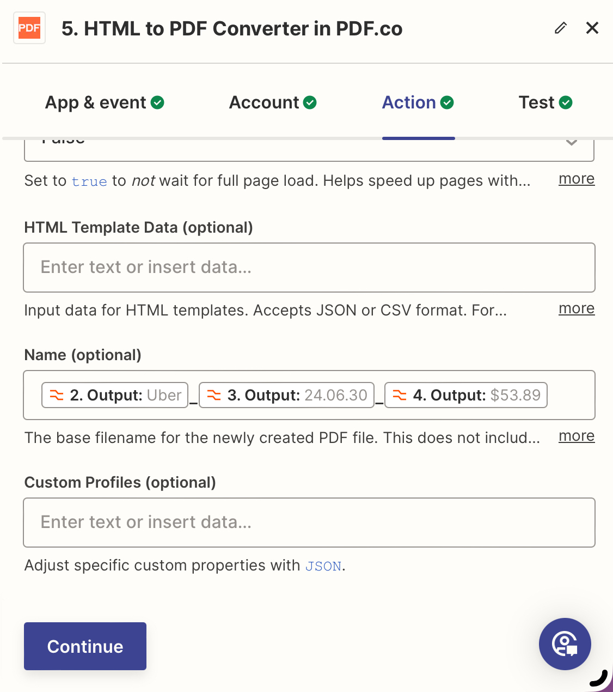The image size is (613, 692).
Task: Click the App & event green checkmark
Action: (157, 102)
